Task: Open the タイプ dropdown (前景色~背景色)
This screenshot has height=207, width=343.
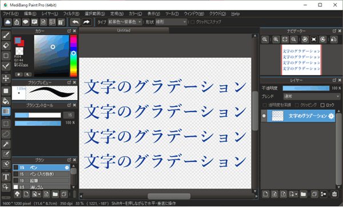Action: [x=125, y=22]
